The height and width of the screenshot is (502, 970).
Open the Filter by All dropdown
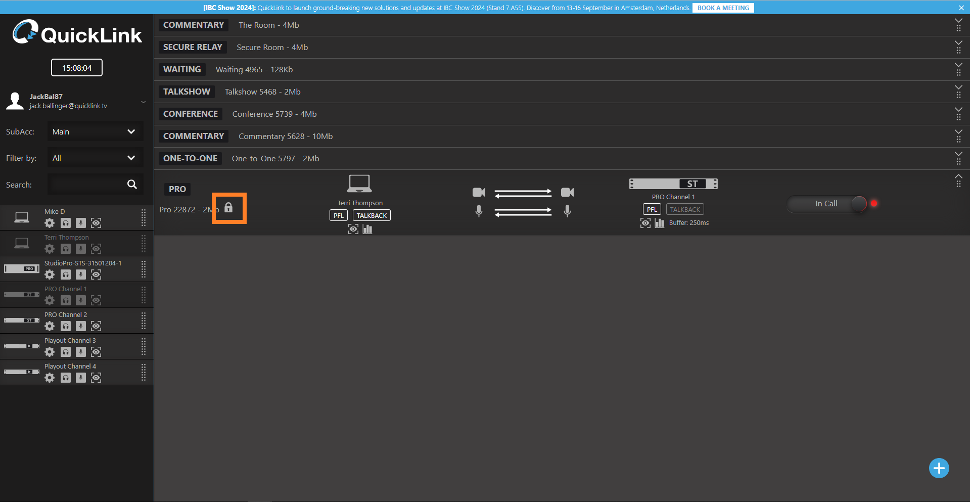point(95,158)
